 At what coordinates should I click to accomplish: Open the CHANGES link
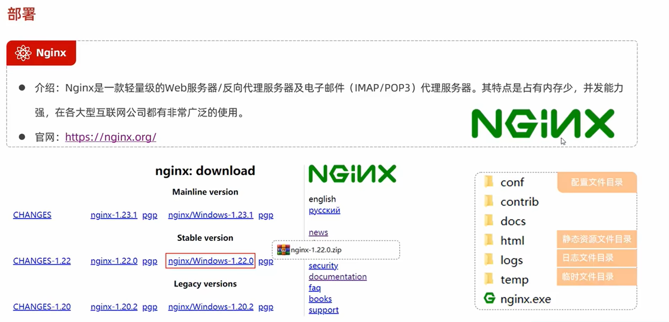coord(32,215)
